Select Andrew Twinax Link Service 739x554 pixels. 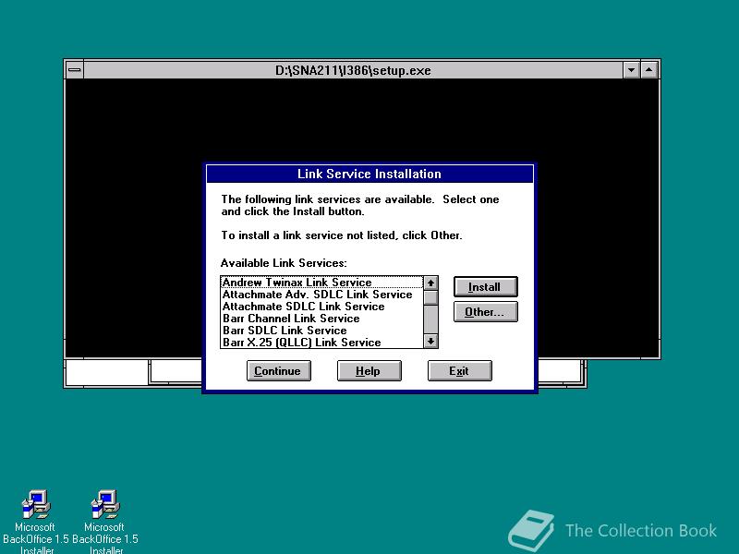(321, 283)
